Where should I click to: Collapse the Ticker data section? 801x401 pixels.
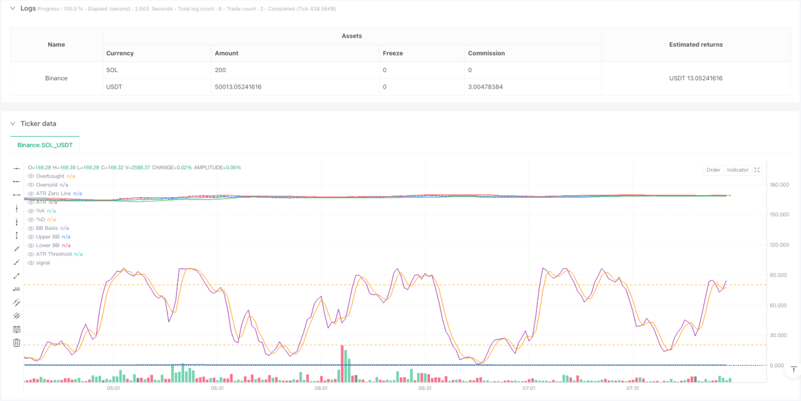14,124
